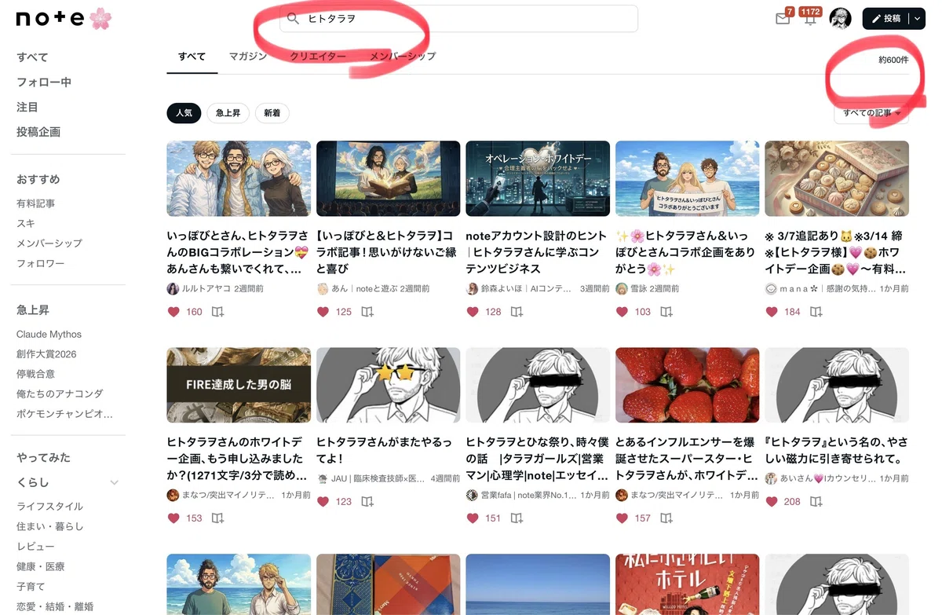Image resolution: width=942 pixels, height=615 pixels.
Task: Switch to the すべて search tab
Action: point(192,57)
